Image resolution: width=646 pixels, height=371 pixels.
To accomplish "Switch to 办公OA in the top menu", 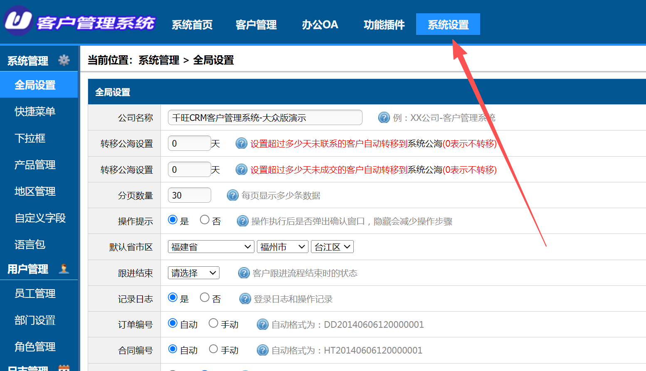I will tap(320, 25).
